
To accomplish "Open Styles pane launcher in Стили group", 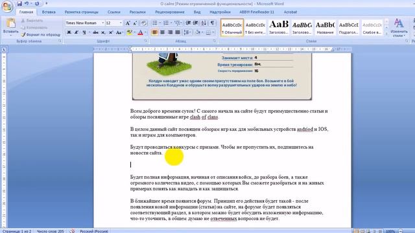I will 407,41.
